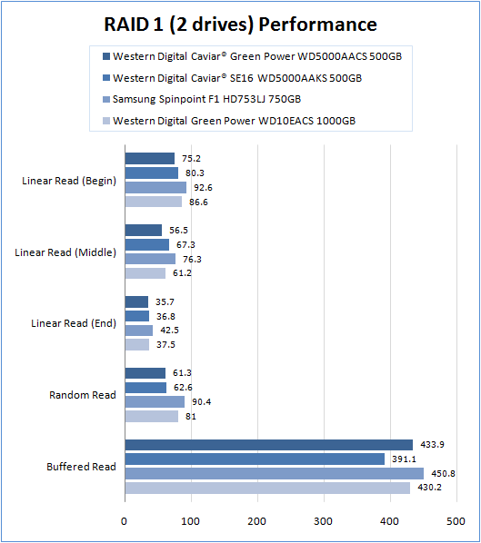Screen dimensions: 481x543
Task: Click the Buffered Read bar labeled 433.9
Action: 269,445
